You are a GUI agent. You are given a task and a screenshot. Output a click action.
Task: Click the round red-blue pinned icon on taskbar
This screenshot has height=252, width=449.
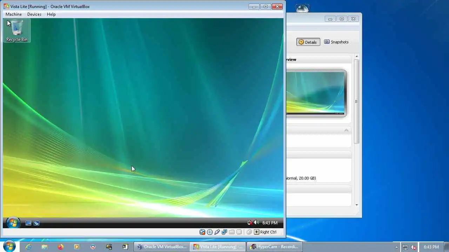[93, 247]
